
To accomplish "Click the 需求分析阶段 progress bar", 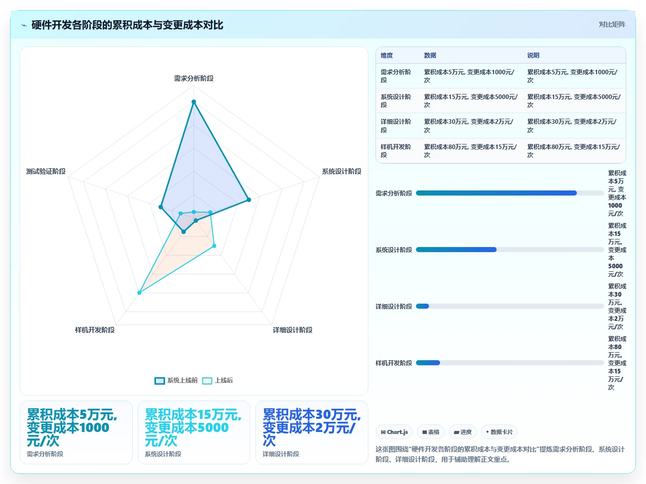I will pyautogui.click(x=510, y=193).
